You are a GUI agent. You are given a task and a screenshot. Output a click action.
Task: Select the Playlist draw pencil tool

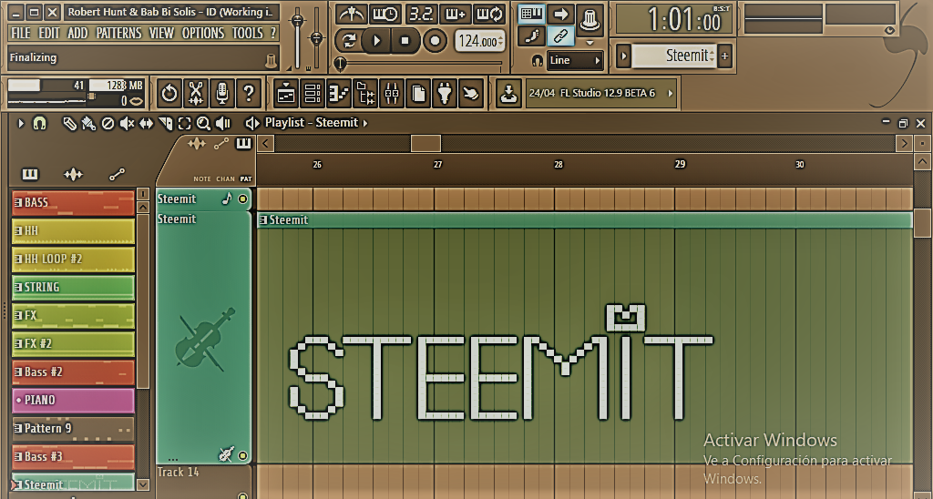pyautogui.click(x=69, y=124)
